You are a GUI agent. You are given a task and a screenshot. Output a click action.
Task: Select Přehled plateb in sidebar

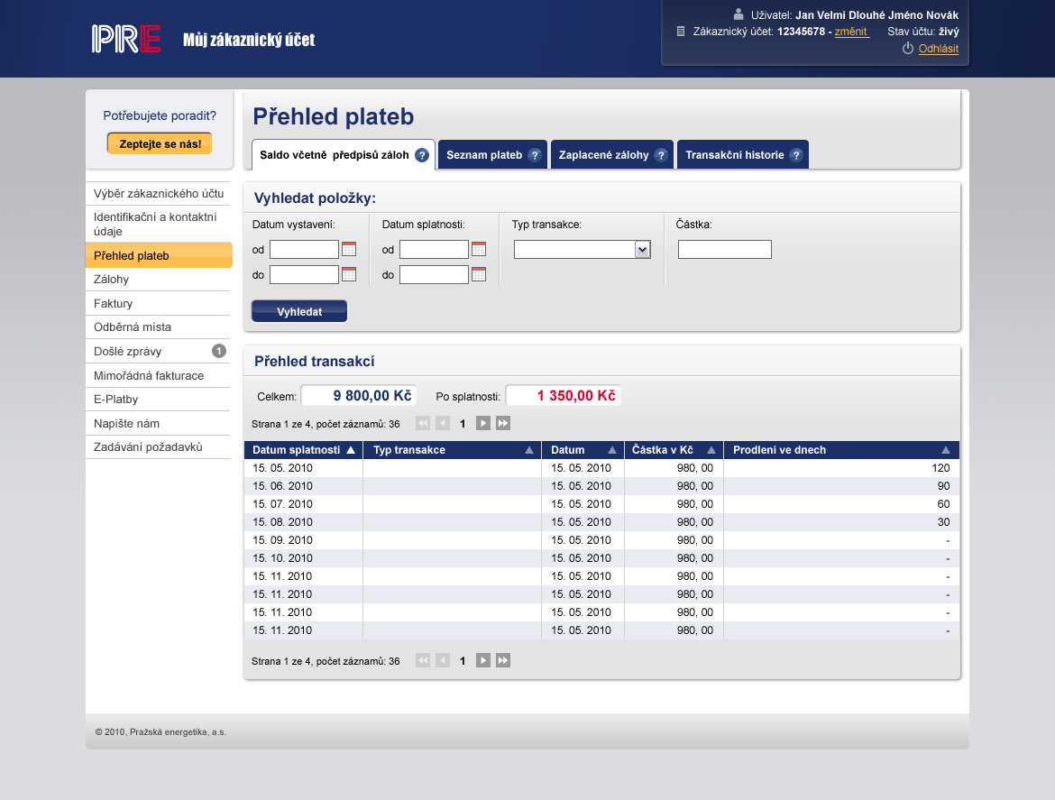tap(159, 255)
